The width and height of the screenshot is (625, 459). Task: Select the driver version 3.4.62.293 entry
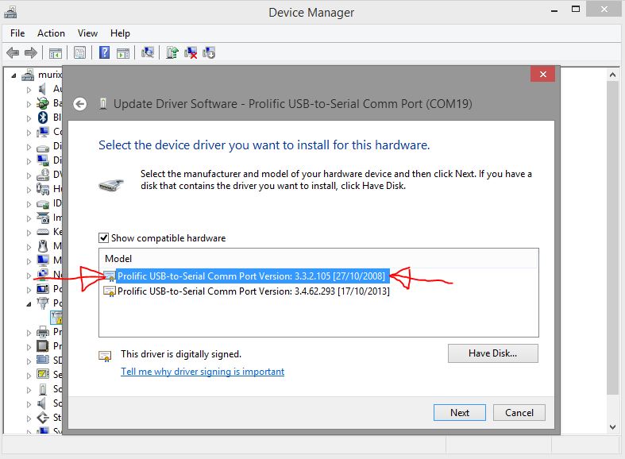253,291
